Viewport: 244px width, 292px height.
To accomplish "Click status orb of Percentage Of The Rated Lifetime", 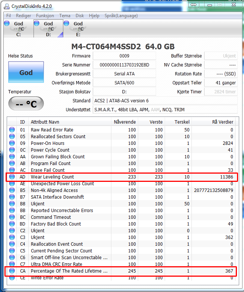I will [12, 271].
